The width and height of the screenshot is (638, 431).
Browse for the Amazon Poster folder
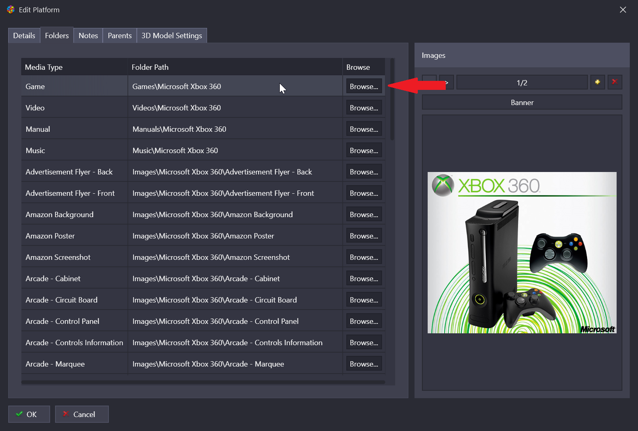coord(364,236)
